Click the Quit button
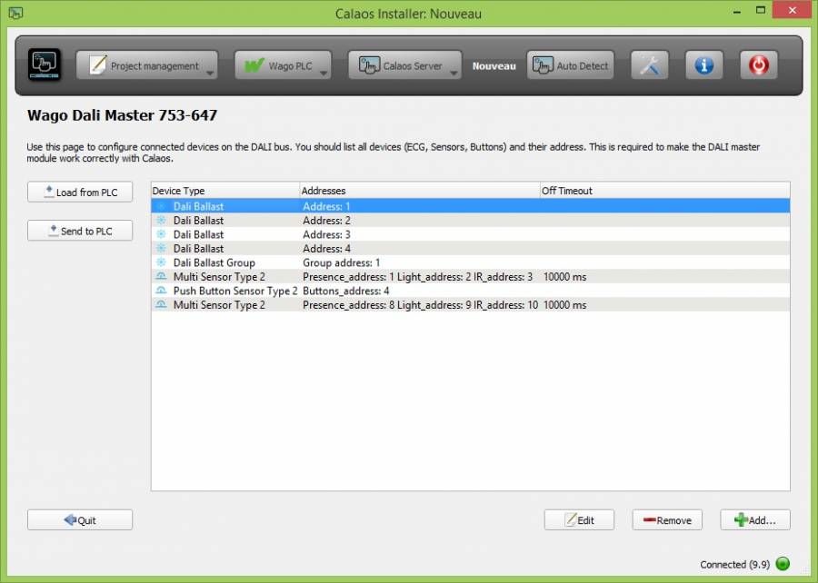The width and height of the screenshot is (818, 583). point(80,520)
